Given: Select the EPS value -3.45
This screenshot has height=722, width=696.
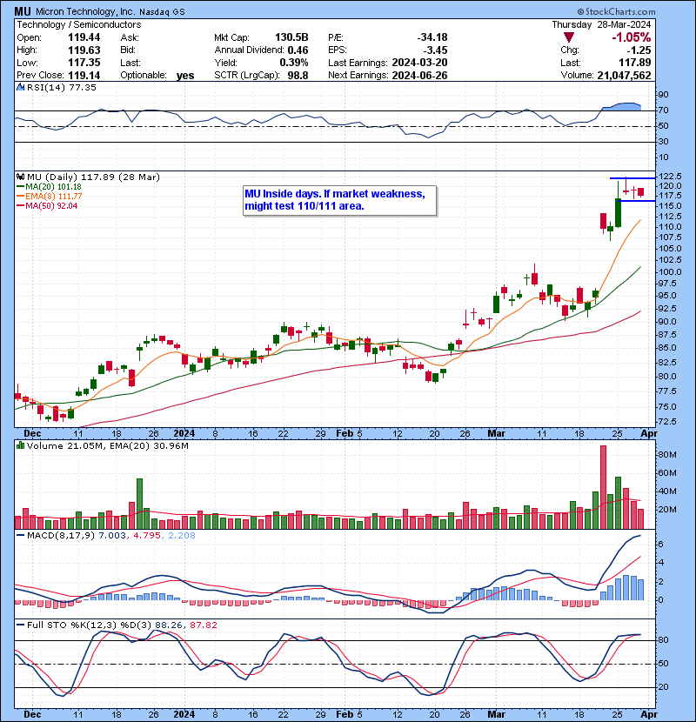Looking at the screenshot, I should coord(435,50).
